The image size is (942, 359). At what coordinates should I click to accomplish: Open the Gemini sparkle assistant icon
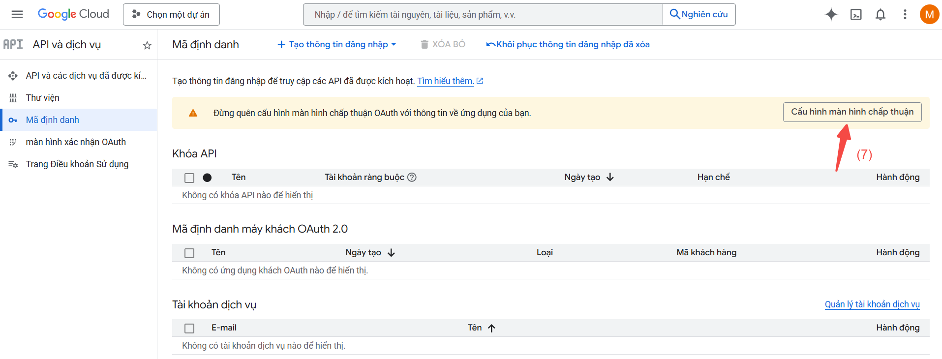(831, 14)
